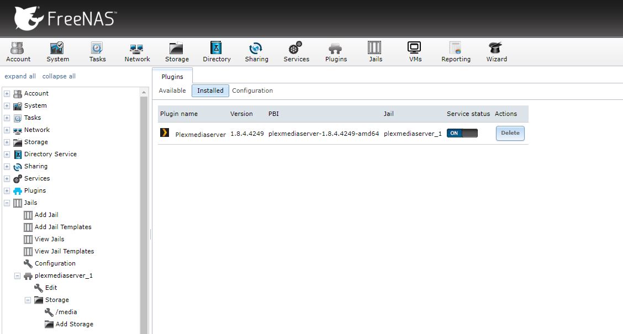Click plexmediaserver-1.8.4.4249-amd64 PBI cell
Viewport: 623px width, 334px height.
pos(324,134)
